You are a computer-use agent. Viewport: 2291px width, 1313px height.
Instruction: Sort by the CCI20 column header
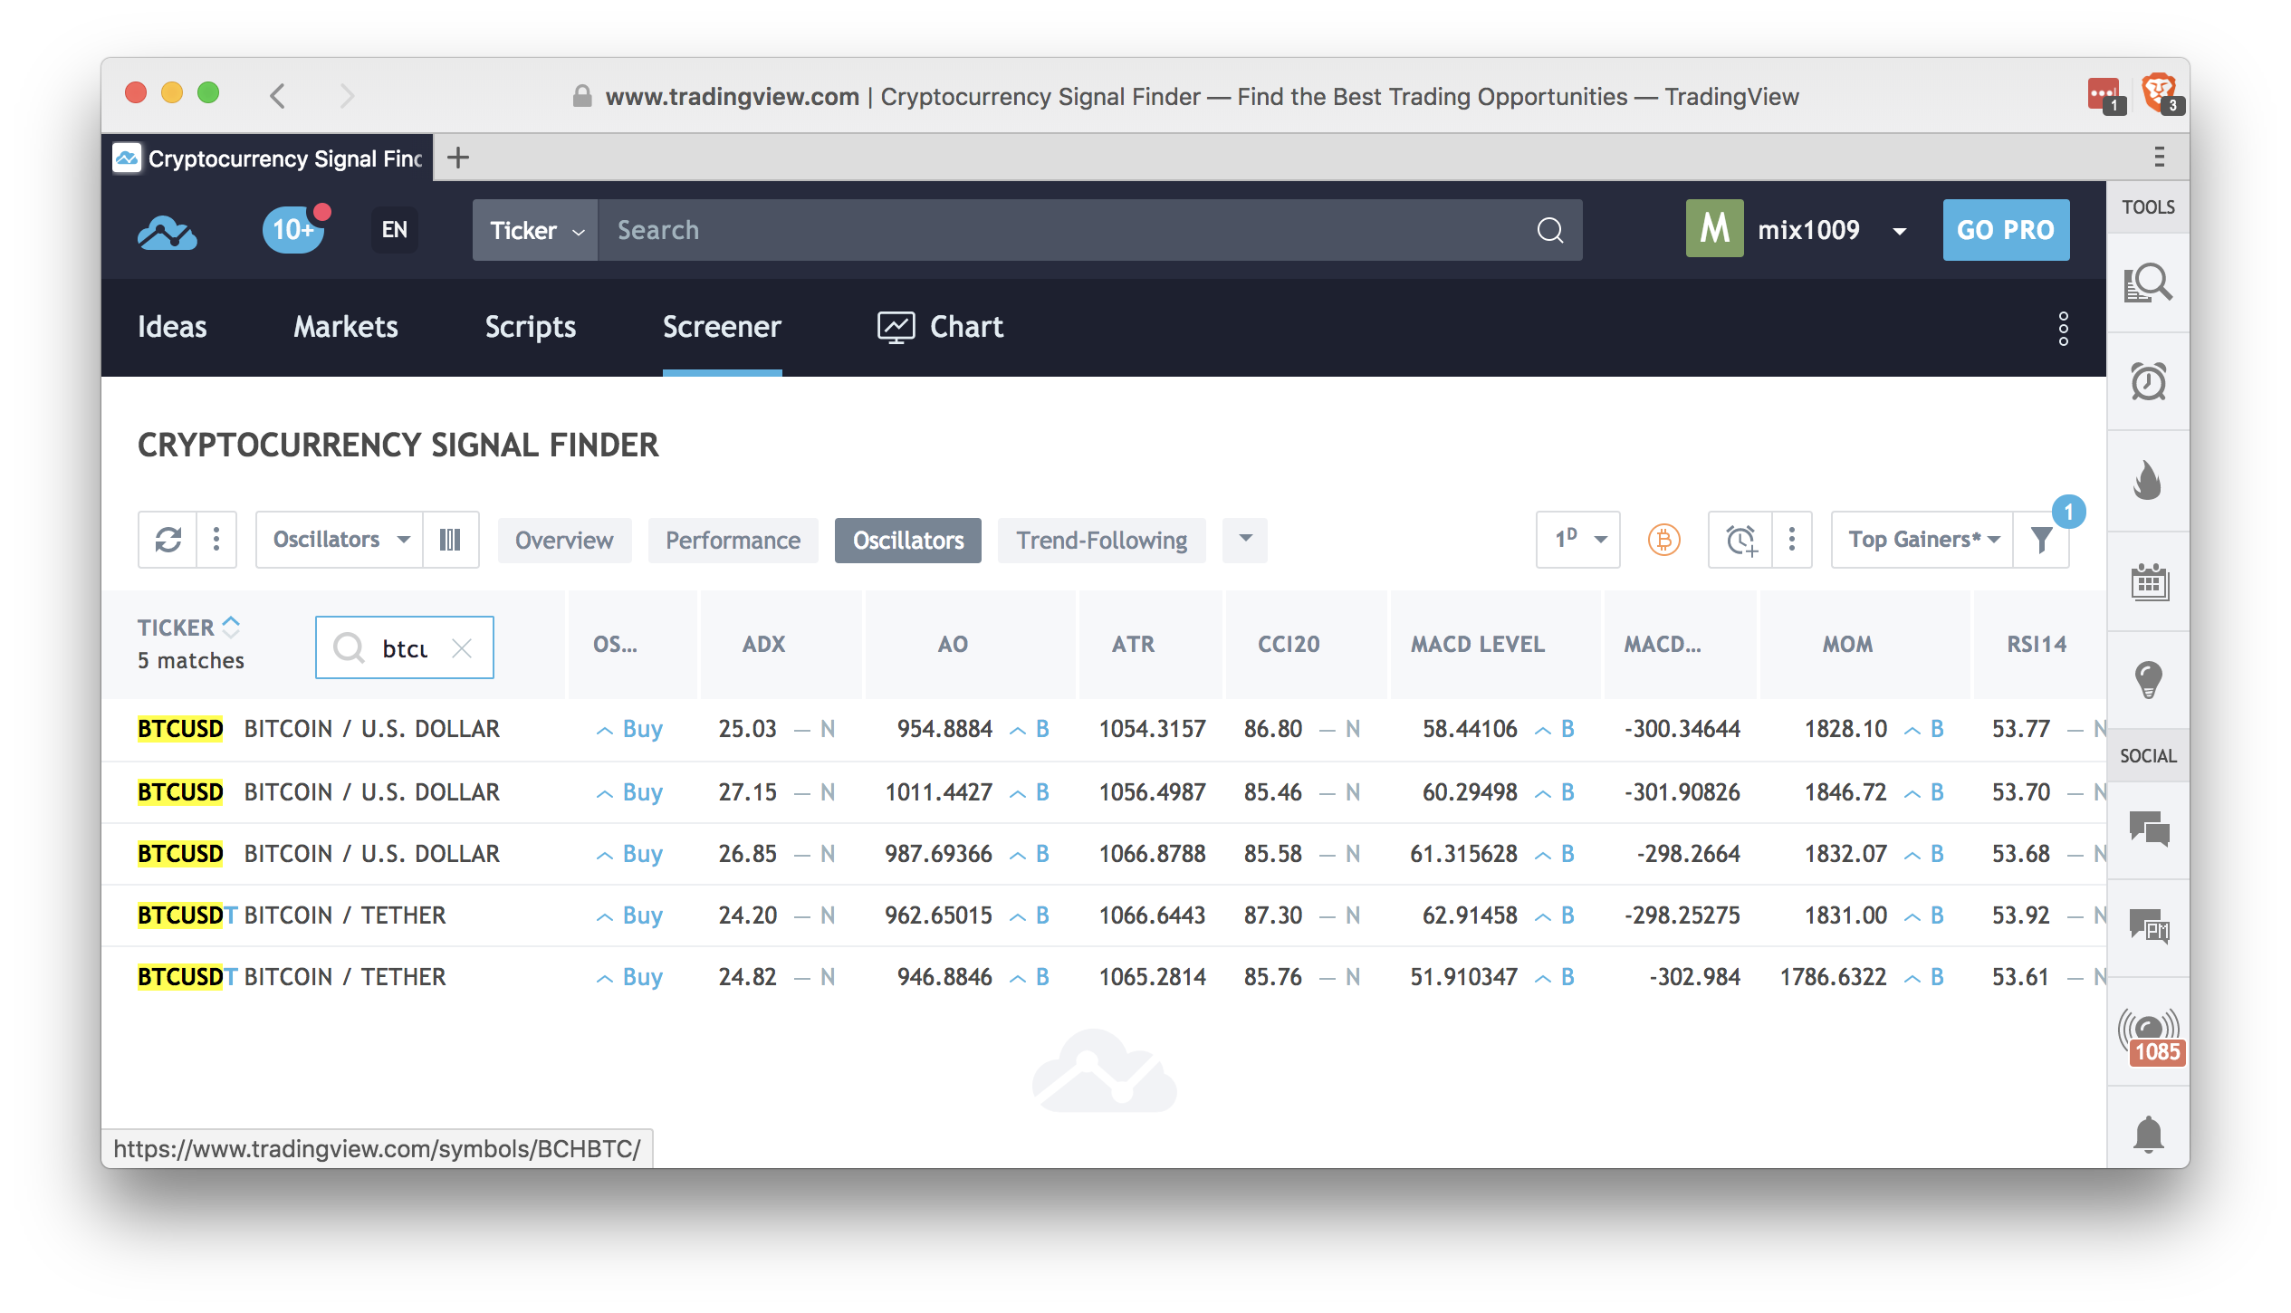(x=1288, y=644)
